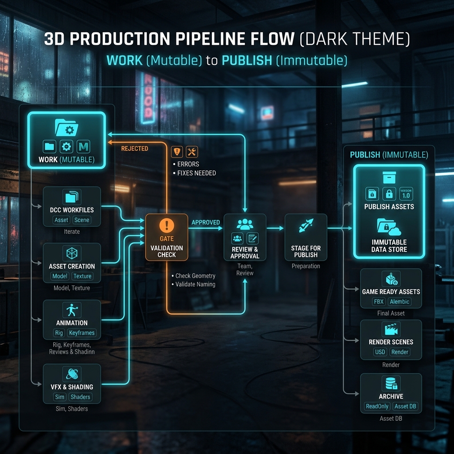Click the STAGE FOR PUBLISH label

306,251
